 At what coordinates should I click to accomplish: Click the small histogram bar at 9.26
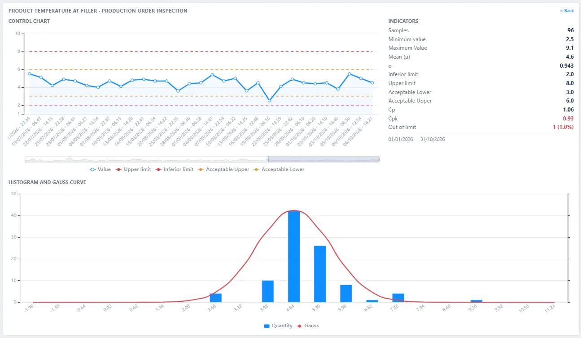pyautogui.click(x=476, y=301)
